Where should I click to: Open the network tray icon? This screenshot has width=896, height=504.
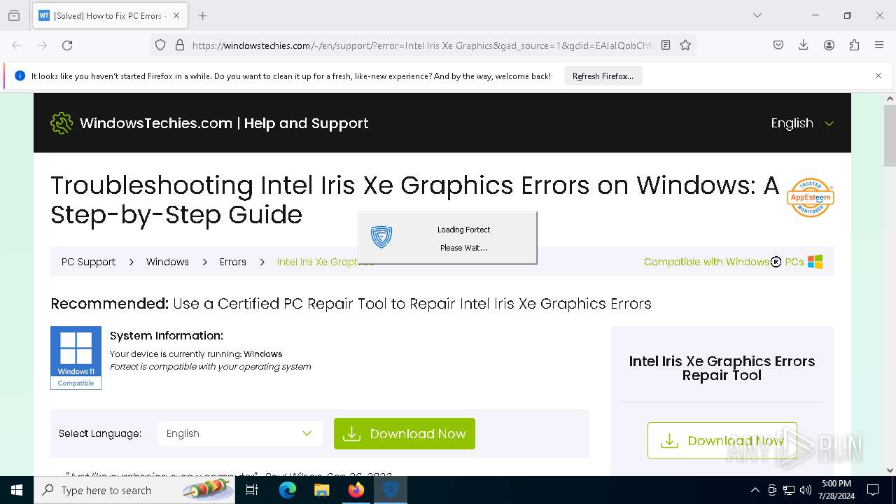[789, 490]
